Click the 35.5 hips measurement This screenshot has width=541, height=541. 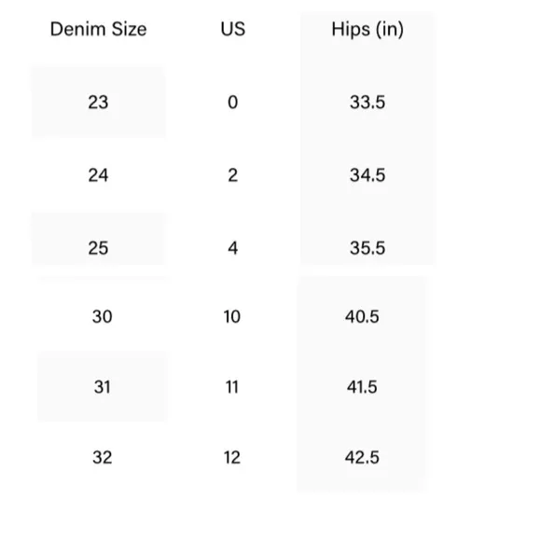[368, 248]
